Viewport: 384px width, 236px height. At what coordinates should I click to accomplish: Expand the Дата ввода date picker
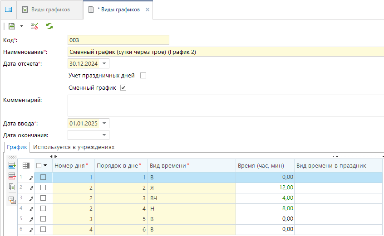(x=105, y=123)
